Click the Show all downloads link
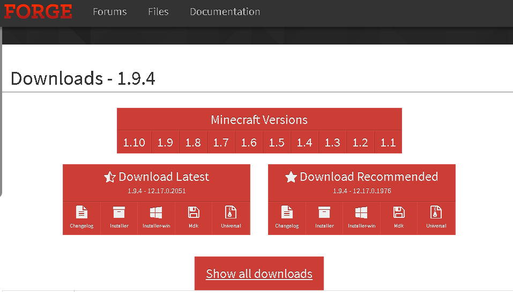 pos(259,274)
